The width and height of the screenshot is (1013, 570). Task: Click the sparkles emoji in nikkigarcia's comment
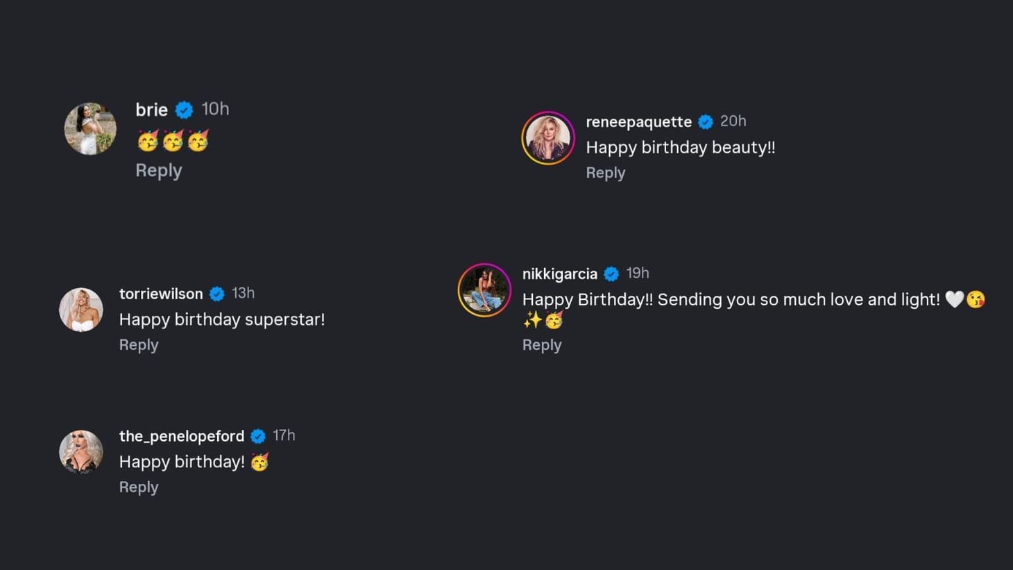531,320
